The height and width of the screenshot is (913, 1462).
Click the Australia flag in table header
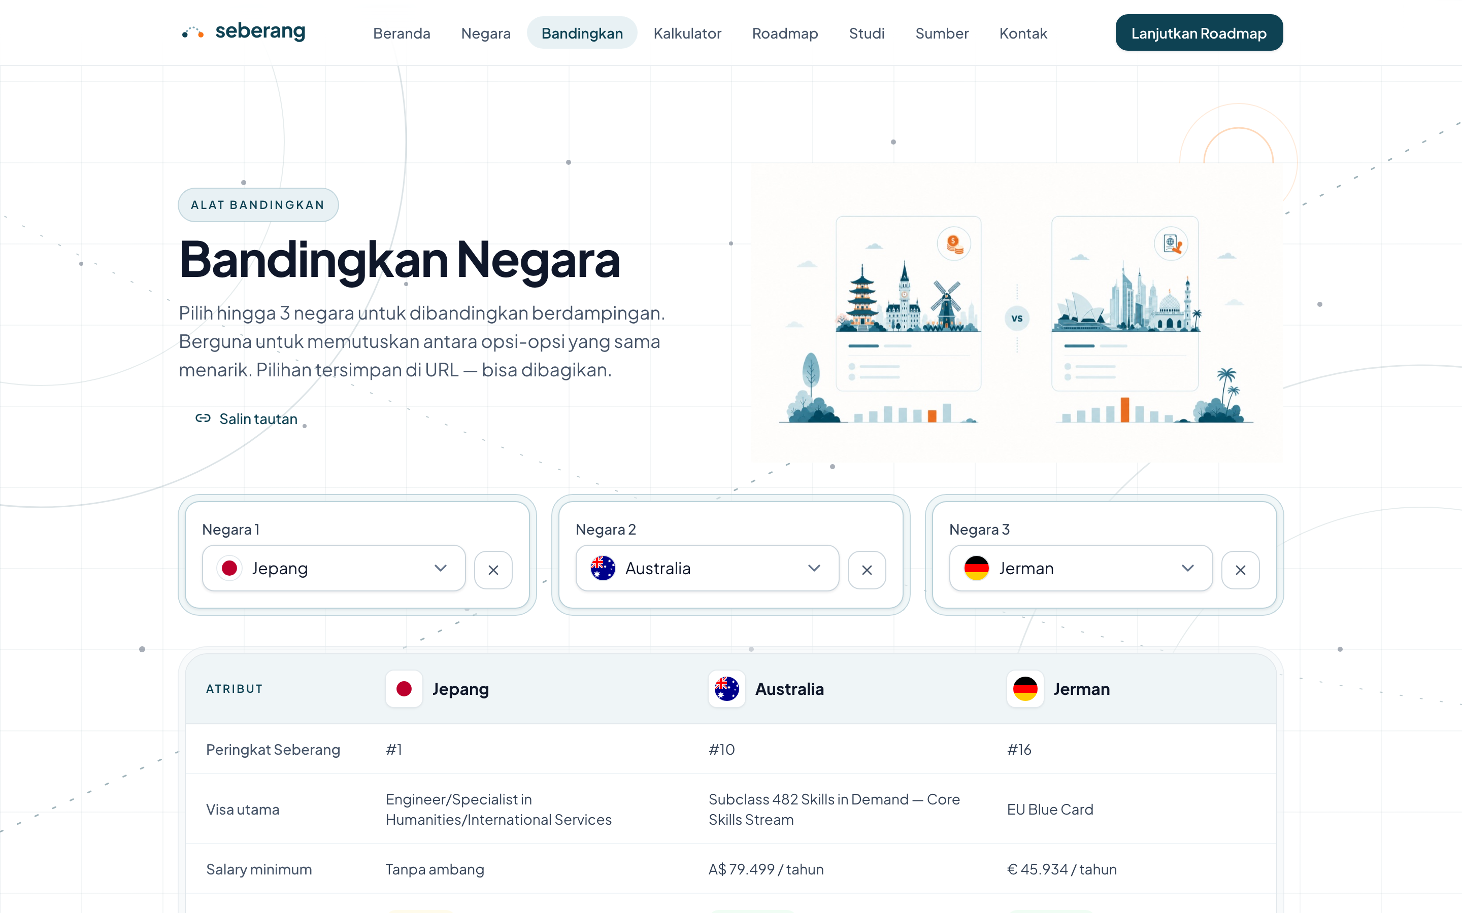pyautogui.click(x=726, y=688)
